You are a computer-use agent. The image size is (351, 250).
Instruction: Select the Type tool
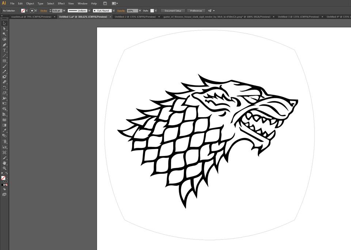click(4, 50)
